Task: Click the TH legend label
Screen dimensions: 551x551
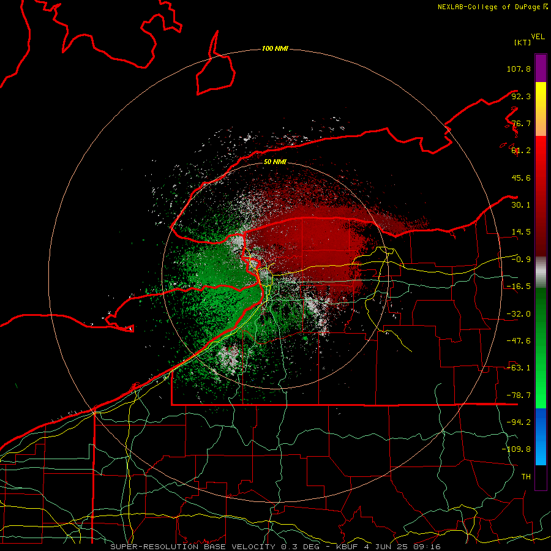Action: pyautogui.click(x=526, y=477)
